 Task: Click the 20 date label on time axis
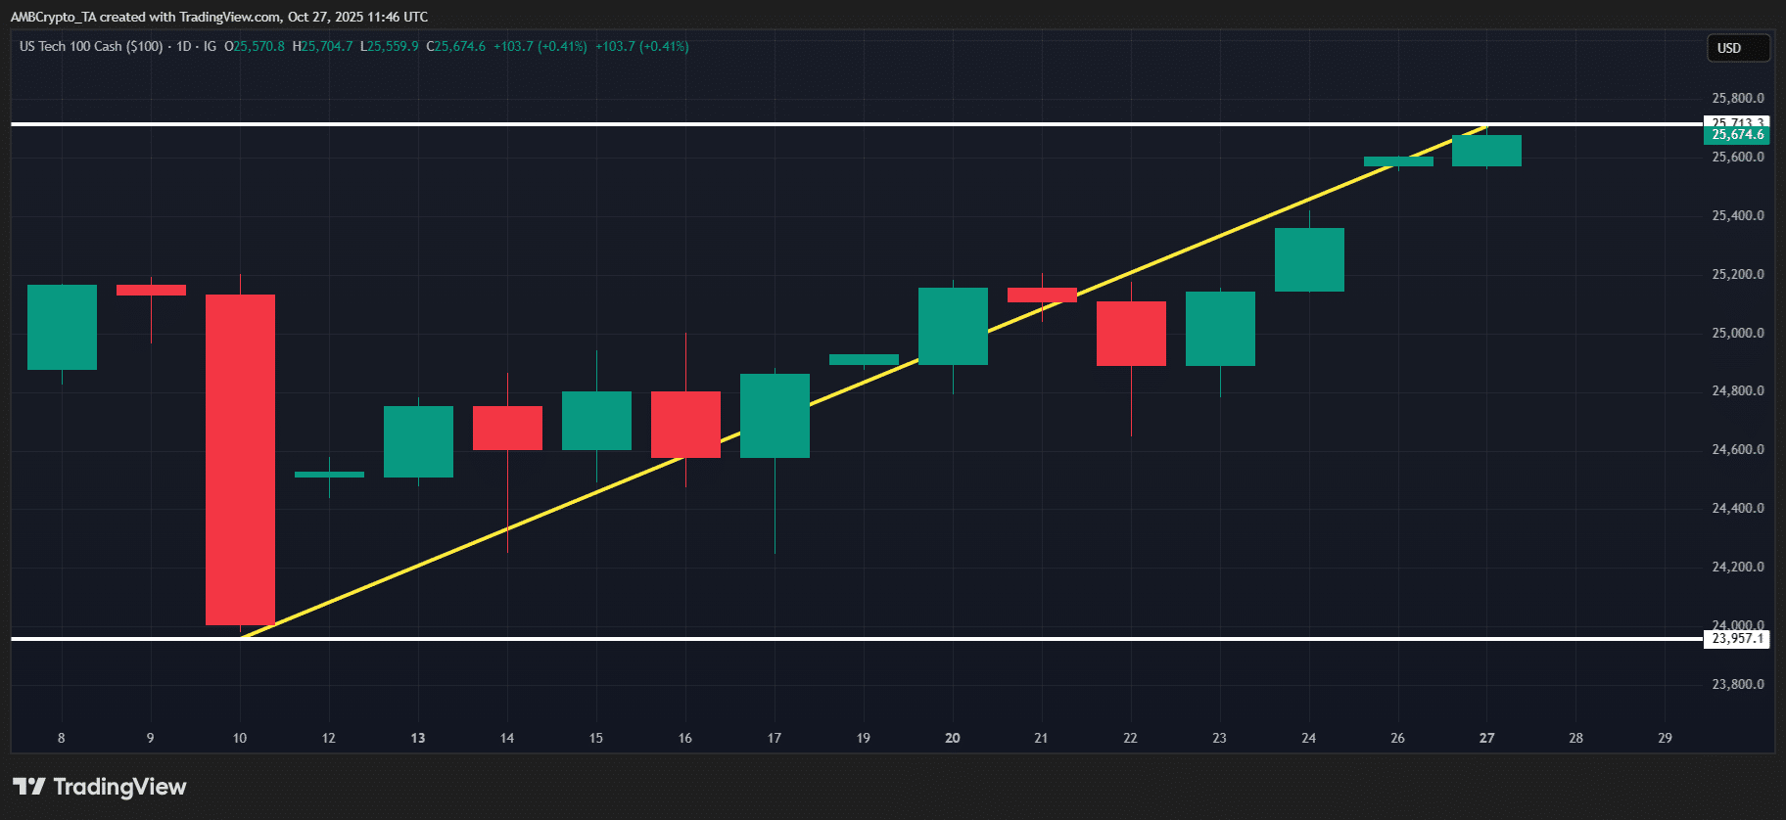pyautogui.click(x=953, y=738)
